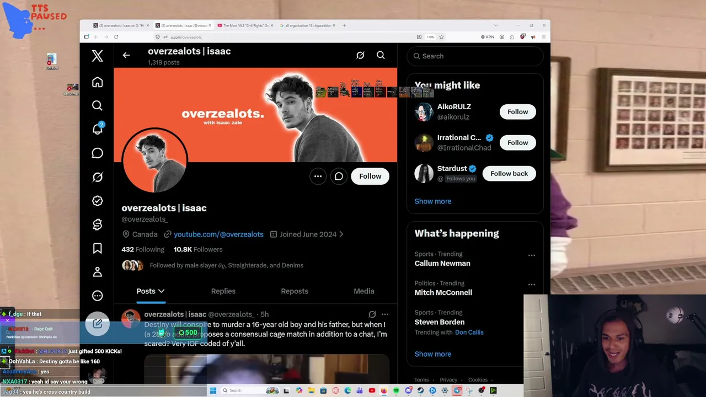Switch to the Reposts tab

(x=295, y=291)
